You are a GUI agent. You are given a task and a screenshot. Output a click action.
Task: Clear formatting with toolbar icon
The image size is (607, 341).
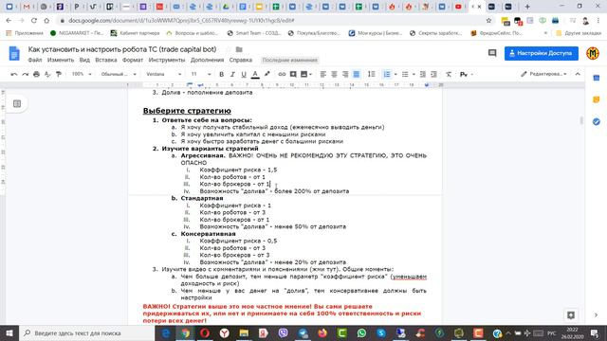[x=449, y=74]
